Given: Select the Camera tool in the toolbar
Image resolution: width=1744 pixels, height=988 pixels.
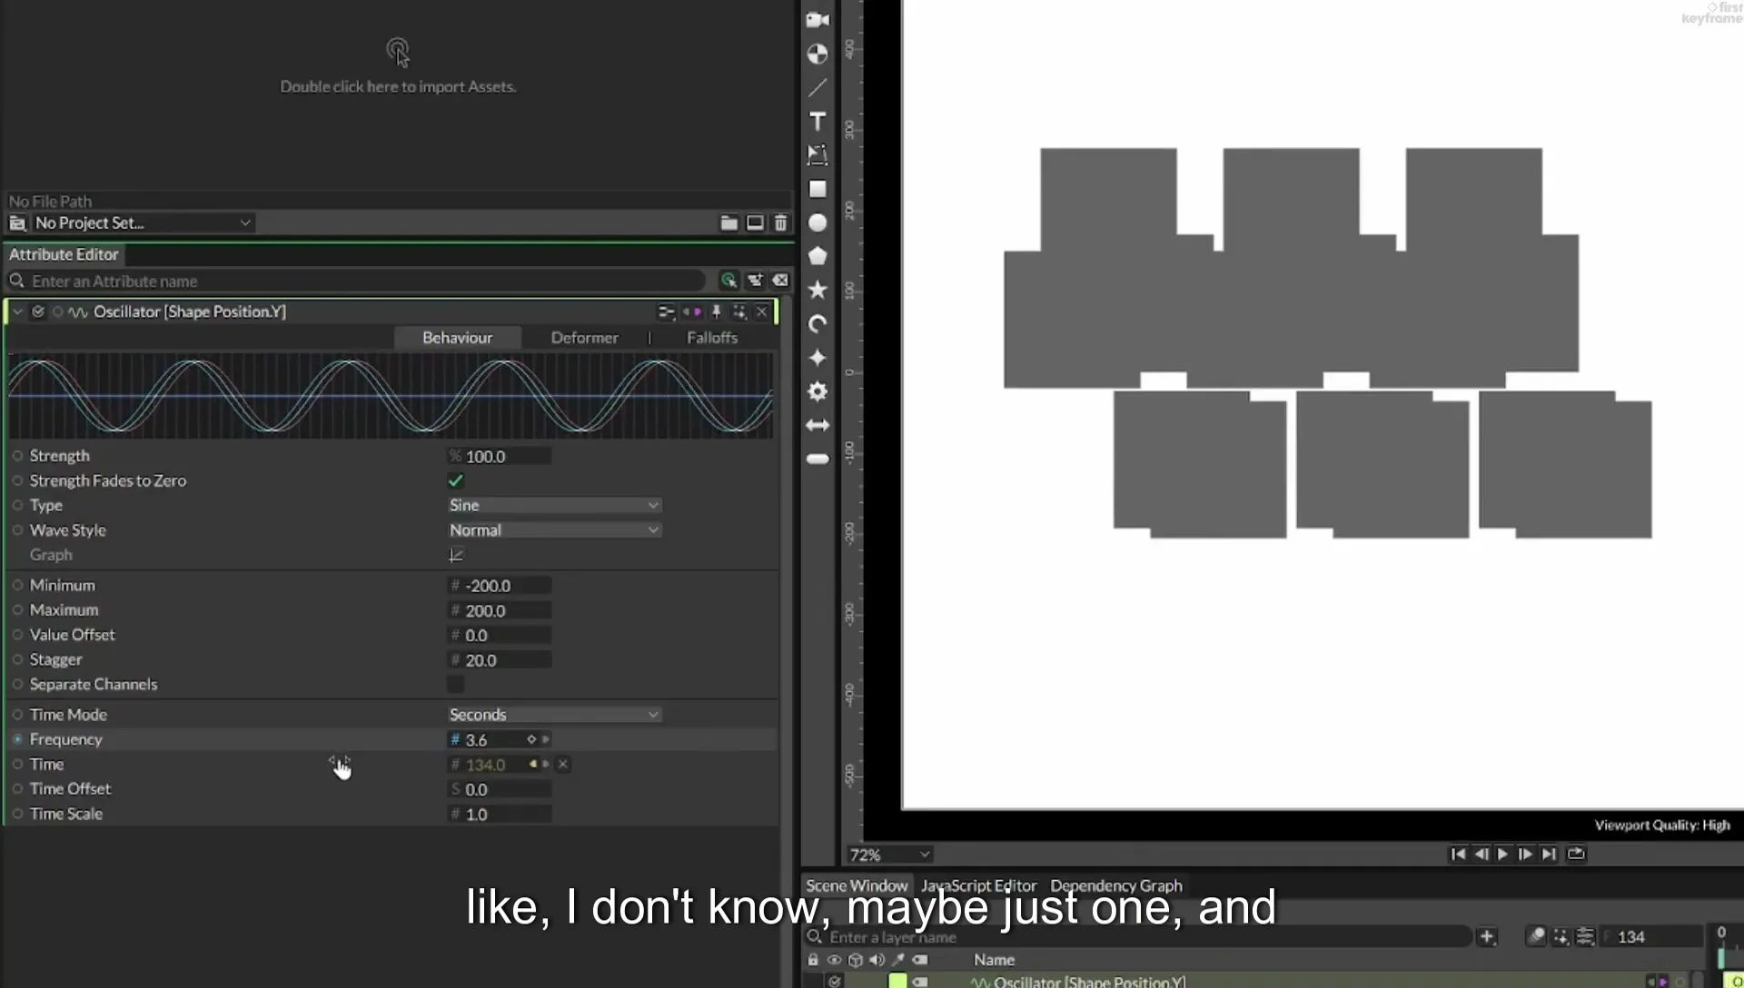Looking at the screenshot, I should 817,19.
